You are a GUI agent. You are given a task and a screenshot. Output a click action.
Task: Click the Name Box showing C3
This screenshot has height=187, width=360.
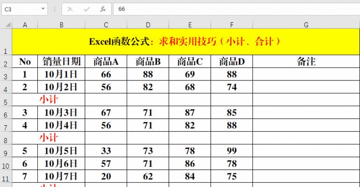(25, 9)
